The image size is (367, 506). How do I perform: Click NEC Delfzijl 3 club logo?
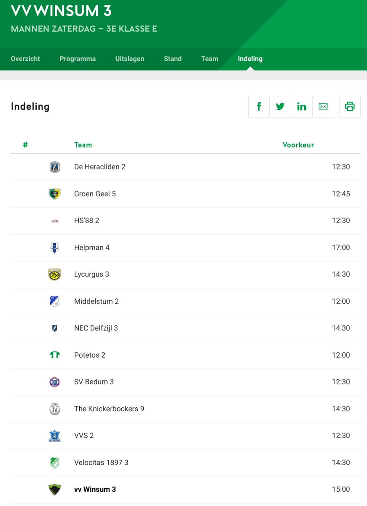[x=54, y=328]
